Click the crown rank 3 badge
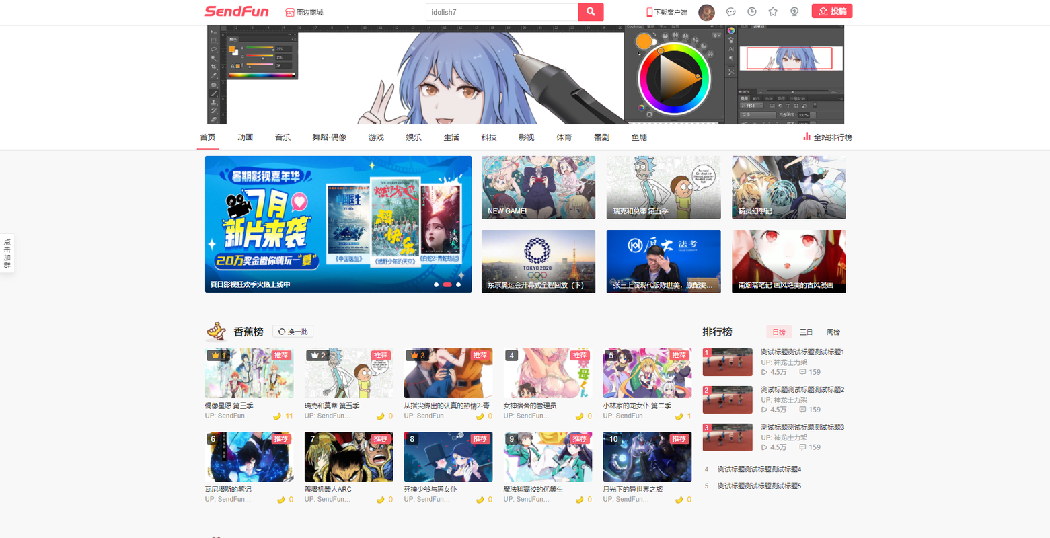 click(x=417, y=356)
